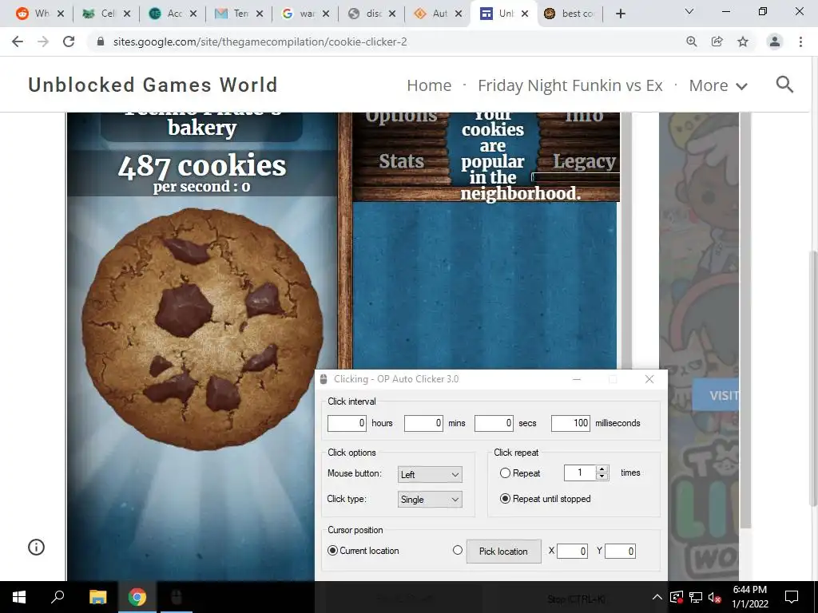Switch to the Google search tab
818x613 pixels.
[305, 14]
